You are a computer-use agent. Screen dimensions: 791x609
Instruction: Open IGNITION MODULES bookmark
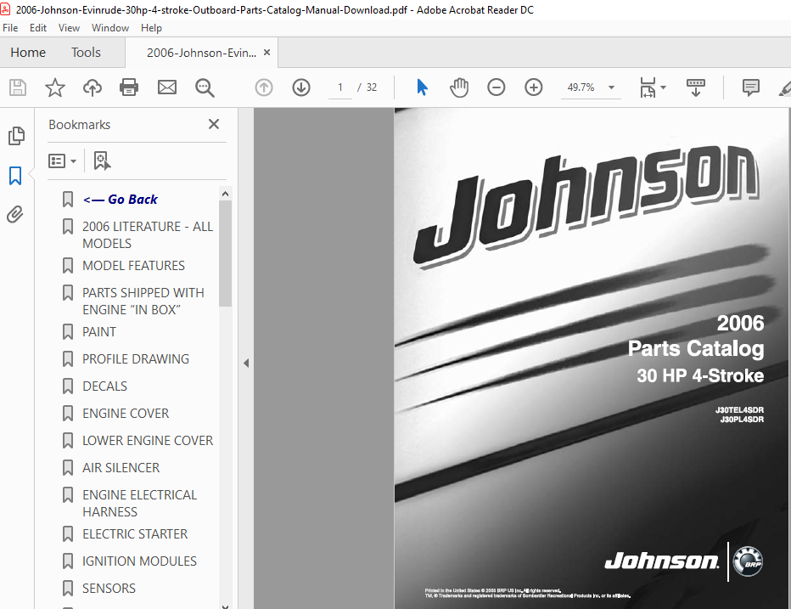coord(140,561)
